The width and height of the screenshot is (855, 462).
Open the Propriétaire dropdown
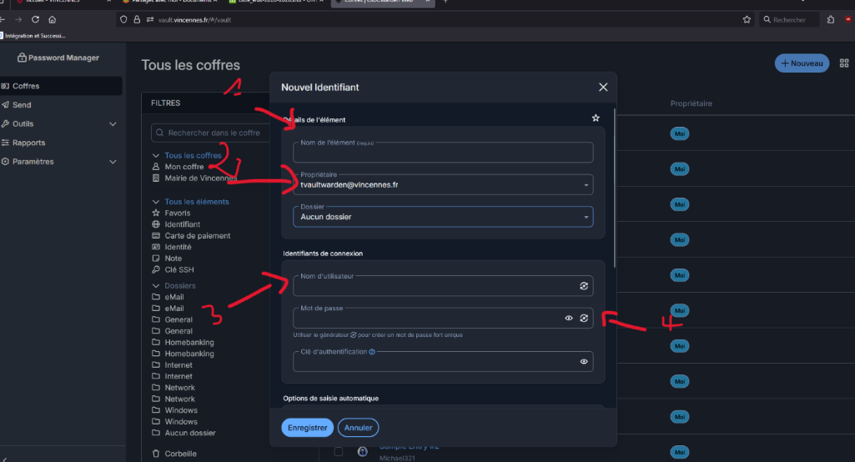[x=443, y=184]
